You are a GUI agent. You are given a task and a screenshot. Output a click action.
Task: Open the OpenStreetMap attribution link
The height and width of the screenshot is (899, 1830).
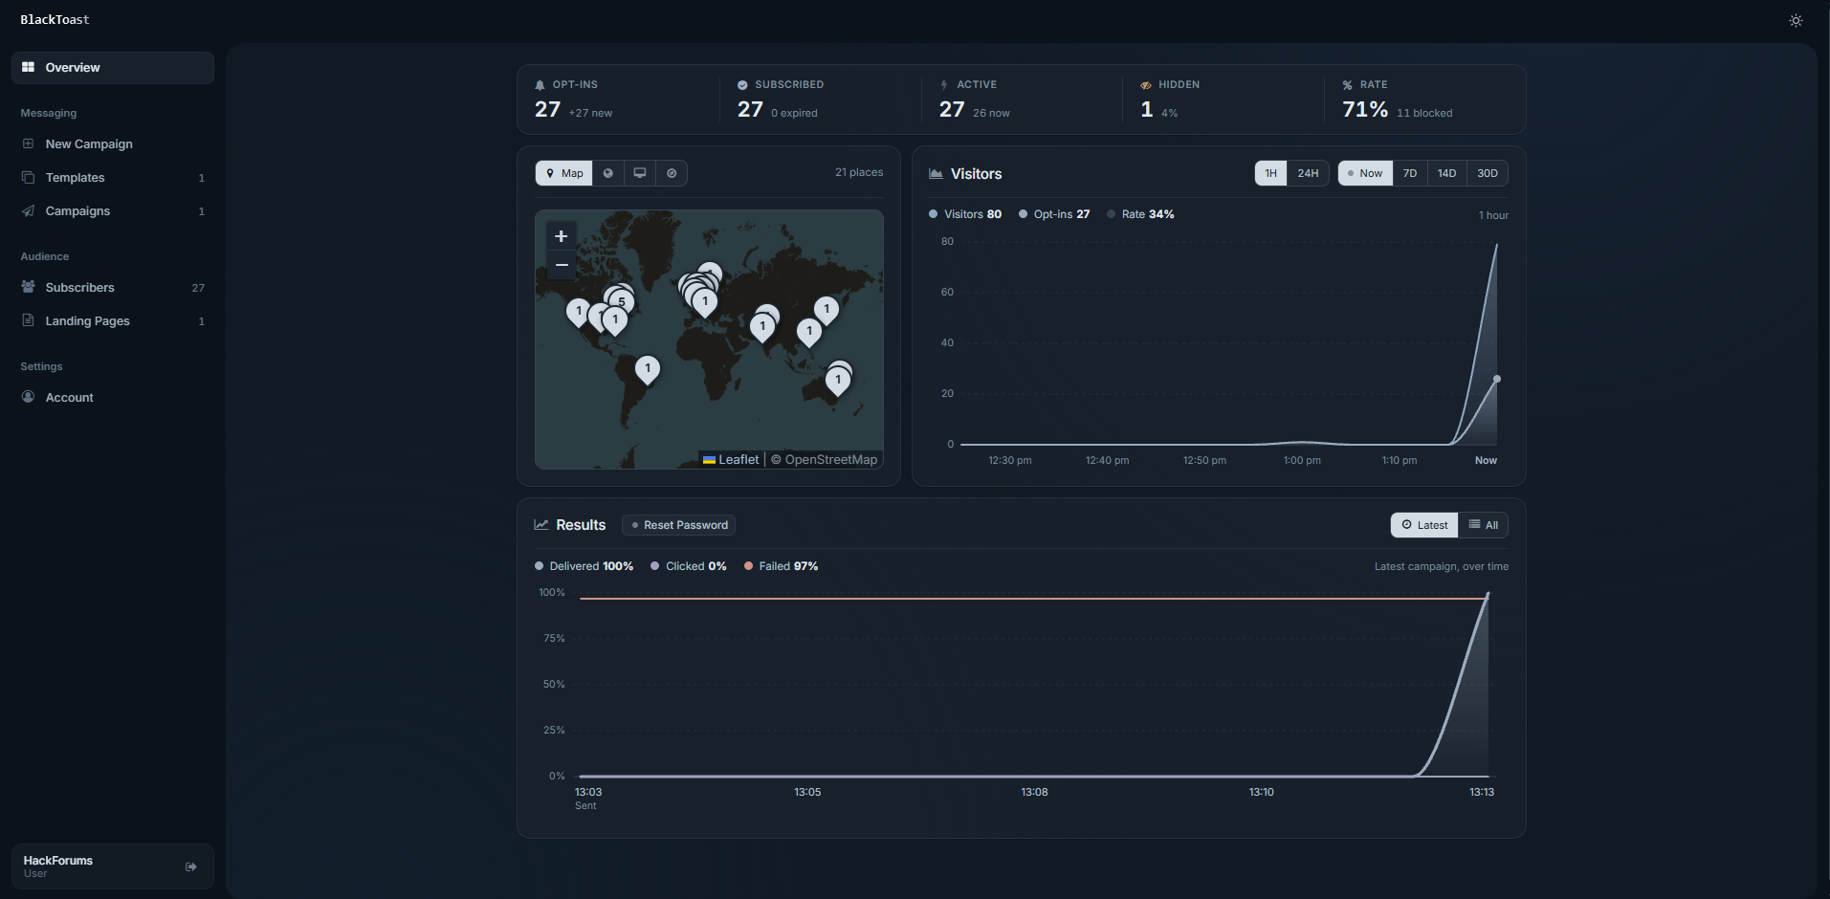click(x=831, y=460)
